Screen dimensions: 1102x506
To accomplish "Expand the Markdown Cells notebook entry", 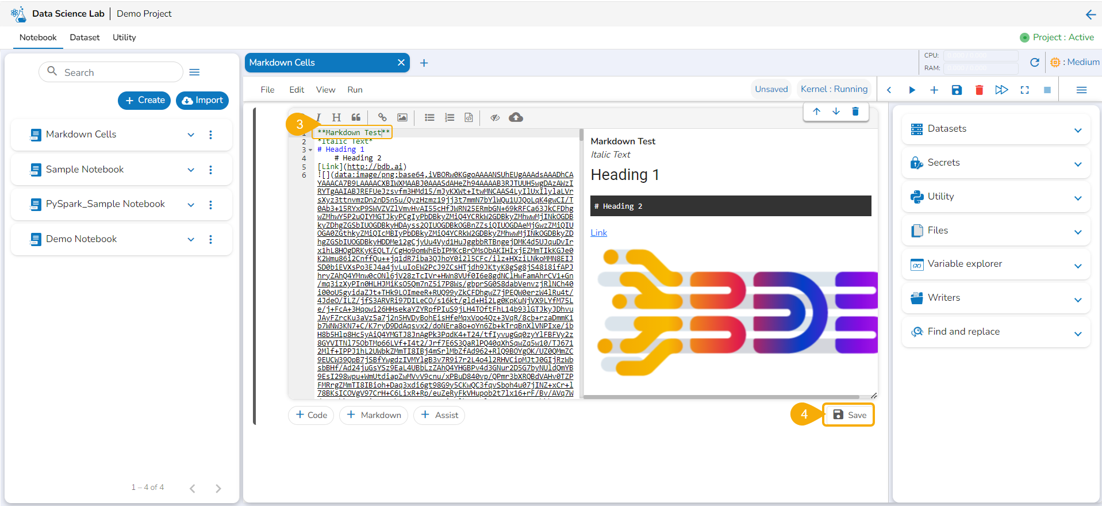I will click(x=191, y=135).
